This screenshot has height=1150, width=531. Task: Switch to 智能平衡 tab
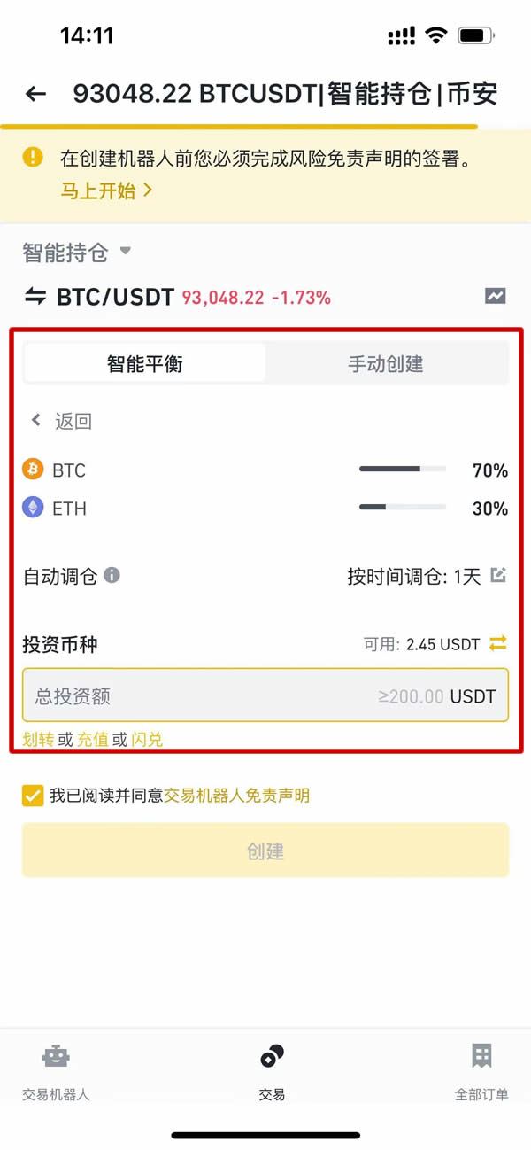pos(145,363)
